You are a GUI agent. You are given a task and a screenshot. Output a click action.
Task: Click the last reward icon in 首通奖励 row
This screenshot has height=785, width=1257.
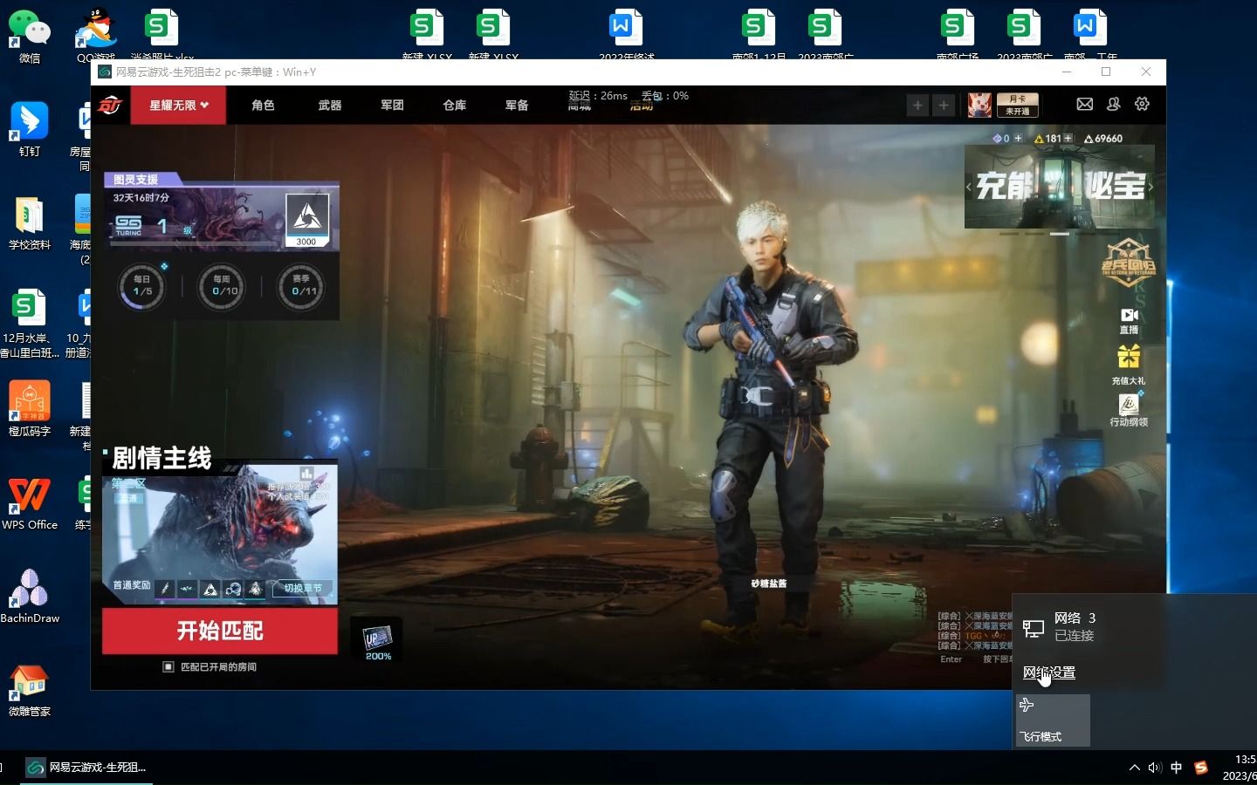pos(255,590)
